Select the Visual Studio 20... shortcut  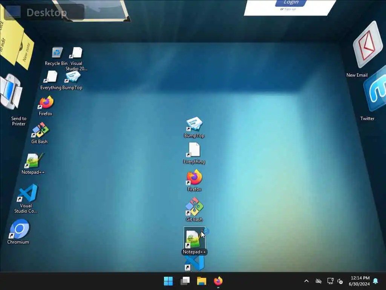[76, 53]
